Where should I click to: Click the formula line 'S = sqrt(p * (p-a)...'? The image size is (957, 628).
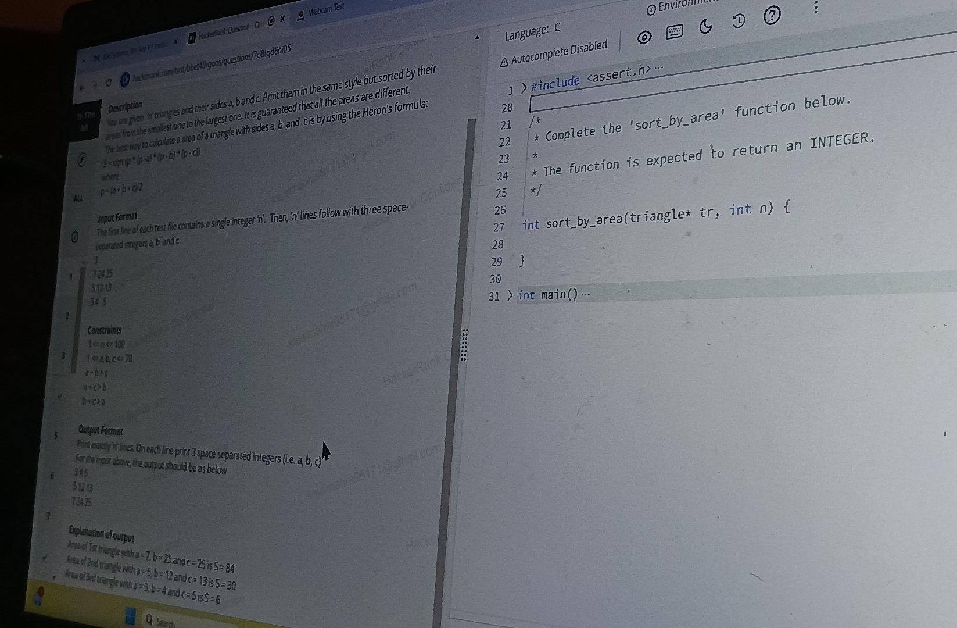(x=152, y=158)
